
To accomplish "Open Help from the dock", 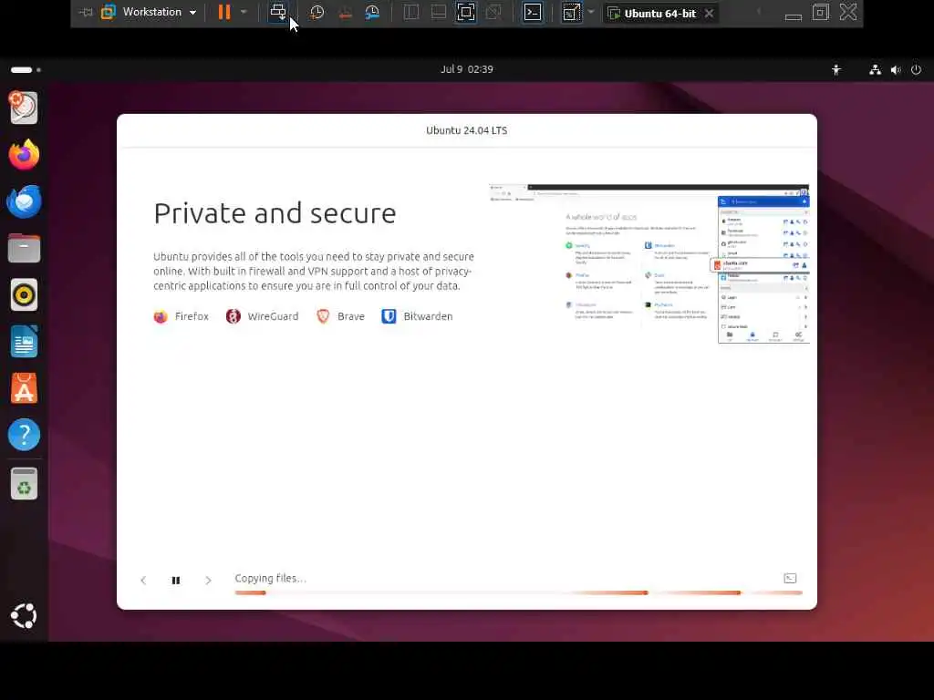I will (x=24, y=435).
